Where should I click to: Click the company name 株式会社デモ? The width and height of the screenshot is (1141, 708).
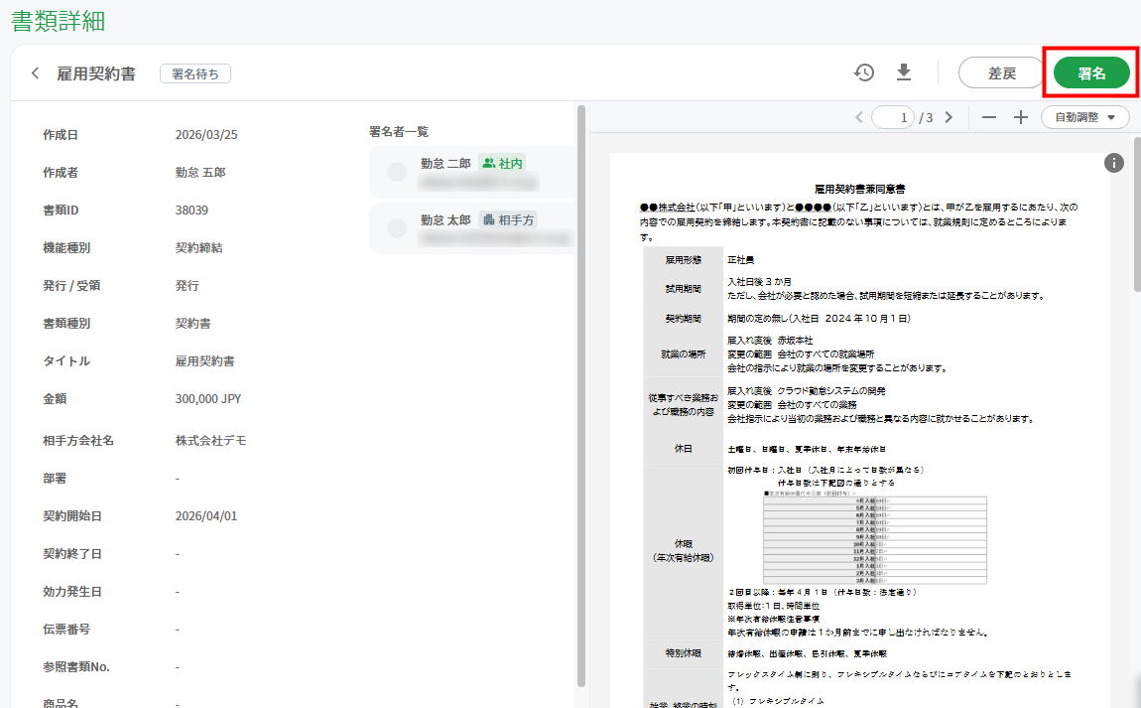210,441
